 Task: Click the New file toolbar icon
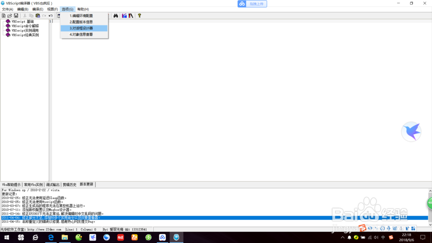tap(3, 16)
